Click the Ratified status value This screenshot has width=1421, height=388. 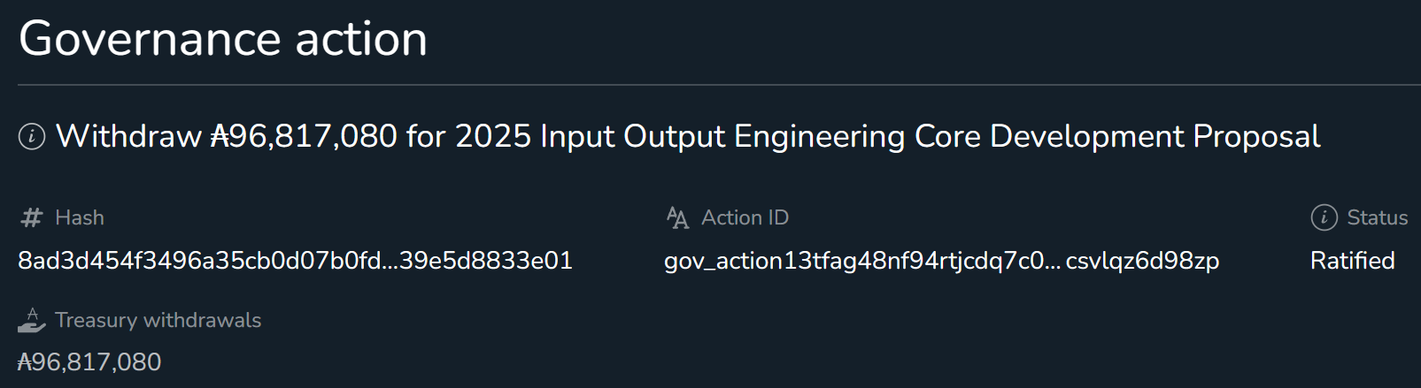(x=1352, y=261)
